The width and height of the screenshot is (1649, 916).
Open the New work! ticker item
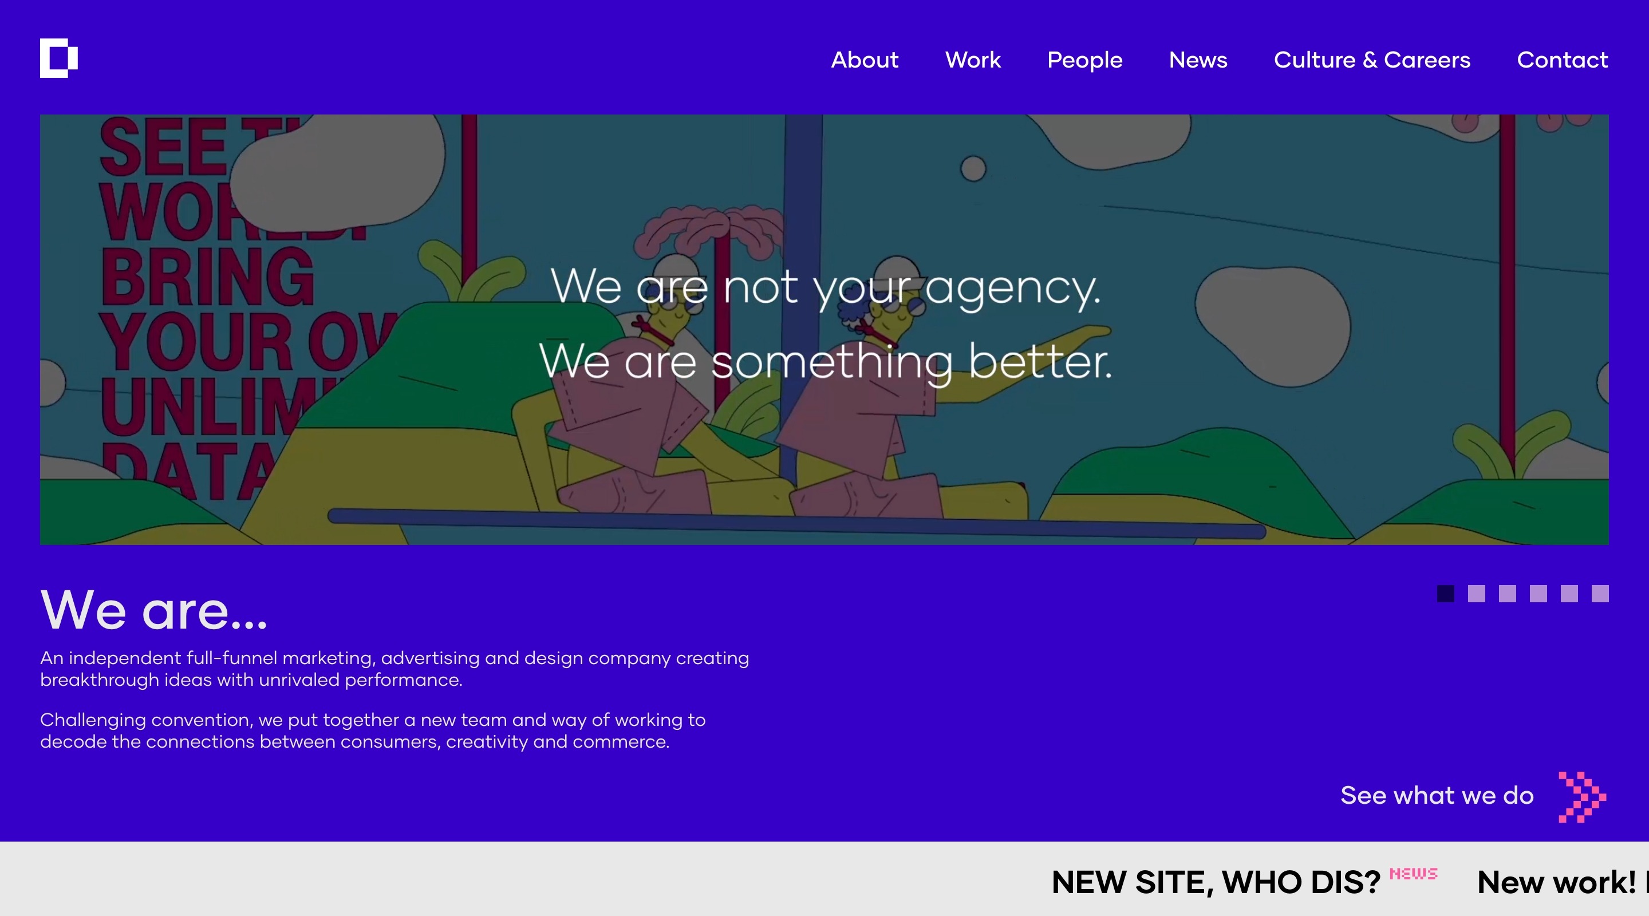tap(1557, 882)
